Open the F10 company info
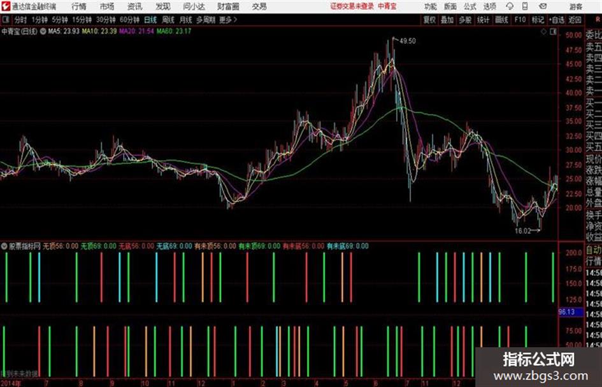The width and height of the screenshot is (602, 387). tap(520, 20)
